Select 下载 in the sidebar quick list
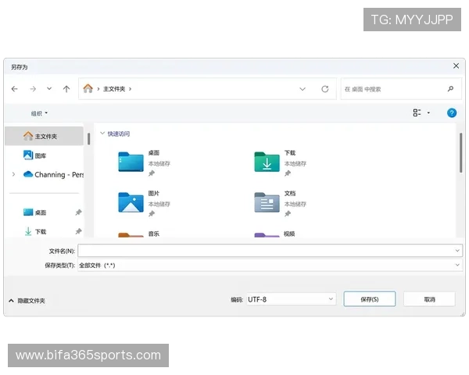 click(x=35, y=231)
